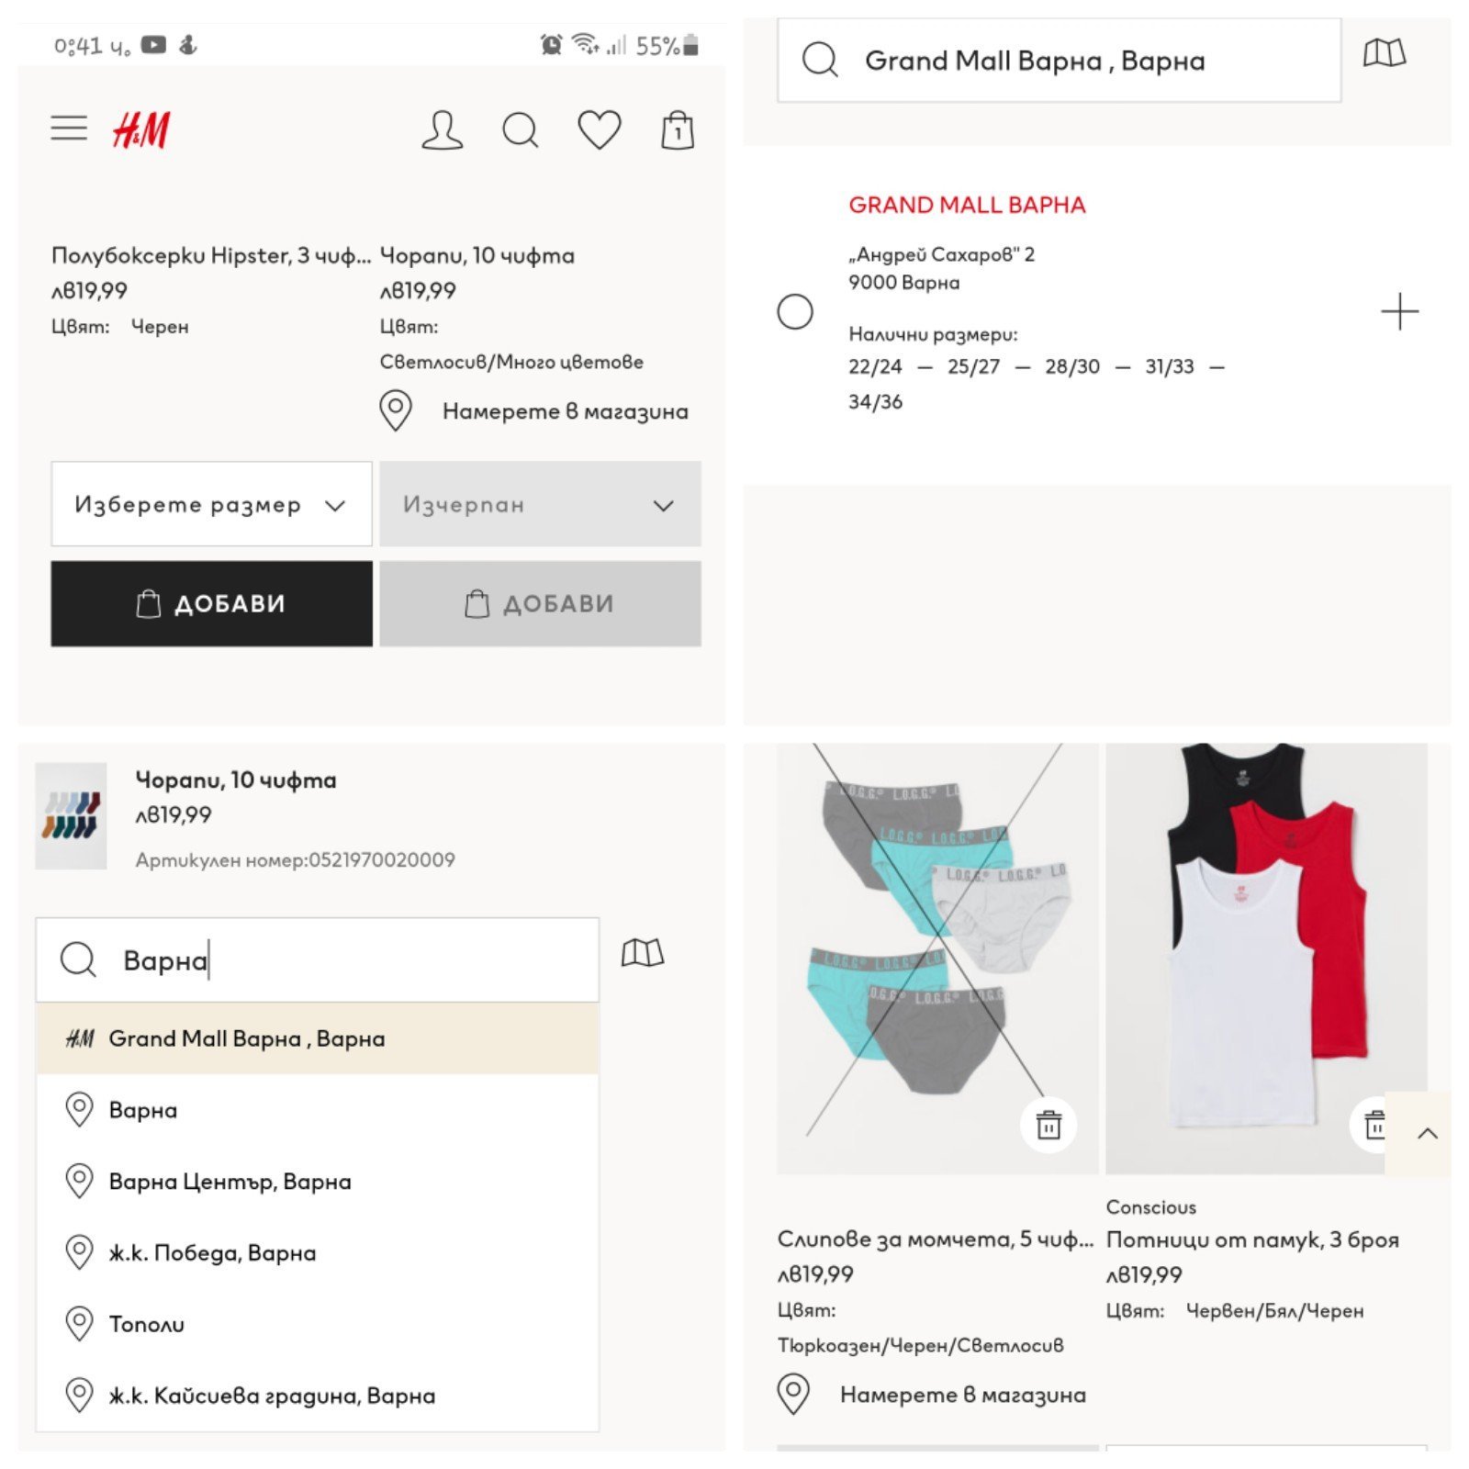Expand Grand Mall Варна store details with plus

click(x=1399, y=312)
